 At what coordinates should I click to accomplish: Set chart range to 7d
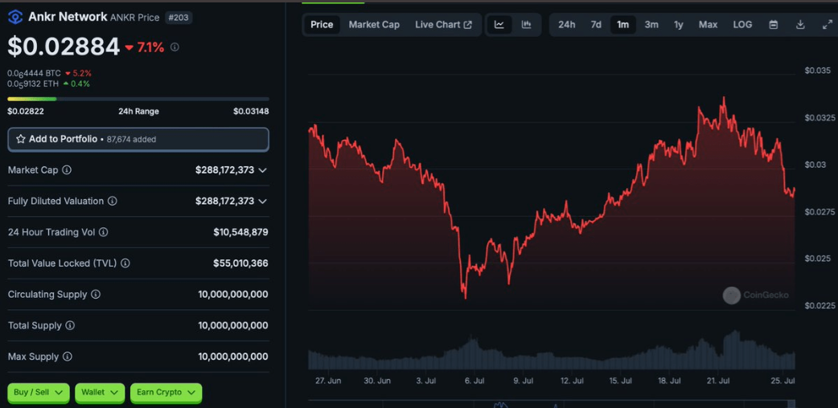coord(596,25)
